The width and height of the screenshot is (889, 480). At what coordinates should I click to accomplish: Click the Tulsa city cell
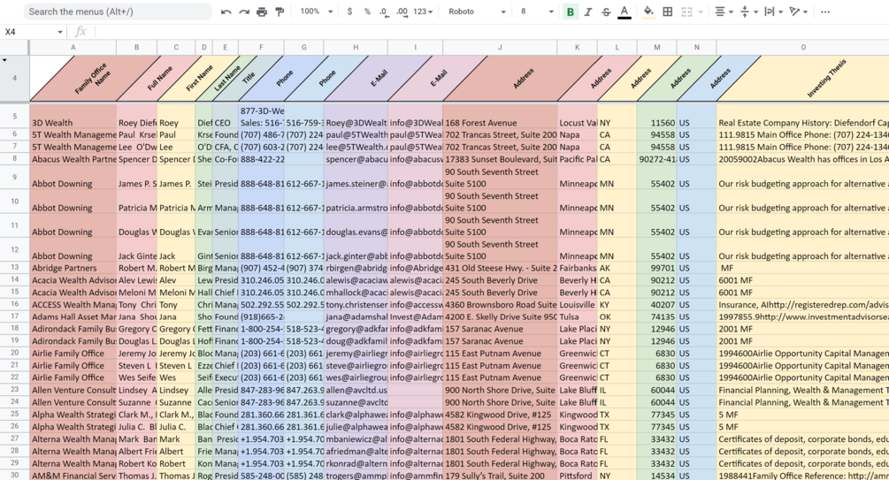click(x=577, y=316)
